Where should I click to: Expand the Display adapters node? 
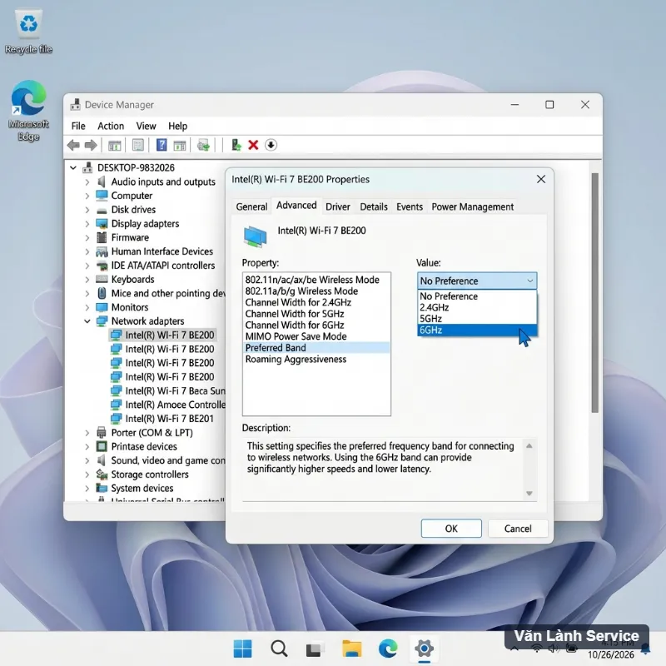pyautogui.click(x=87, y=224)
